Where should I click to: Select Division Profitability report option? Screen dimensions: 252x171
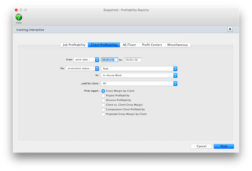point(103,100)
